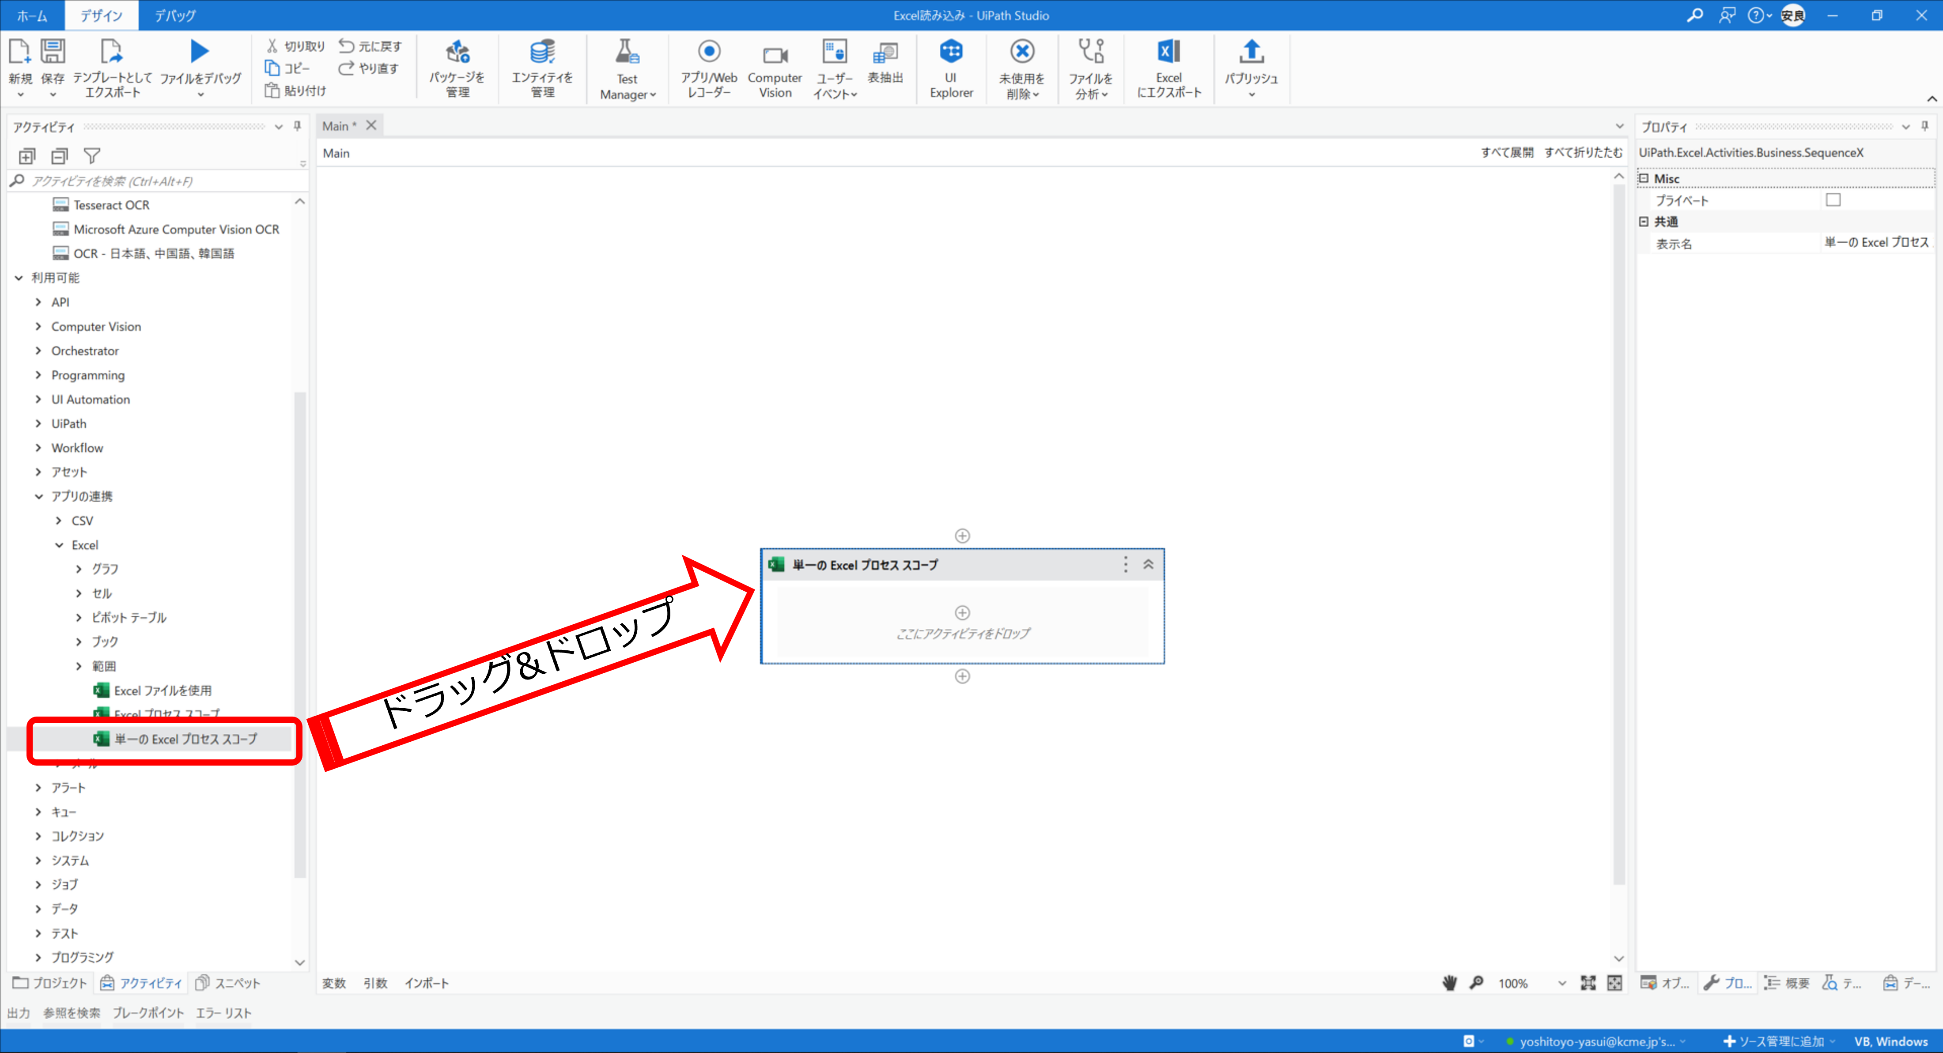Click Copy (コピー) in ribbon
The width and height of the screenshot is (1943, 1053).
pyautogui.click(x=287, y=68)
